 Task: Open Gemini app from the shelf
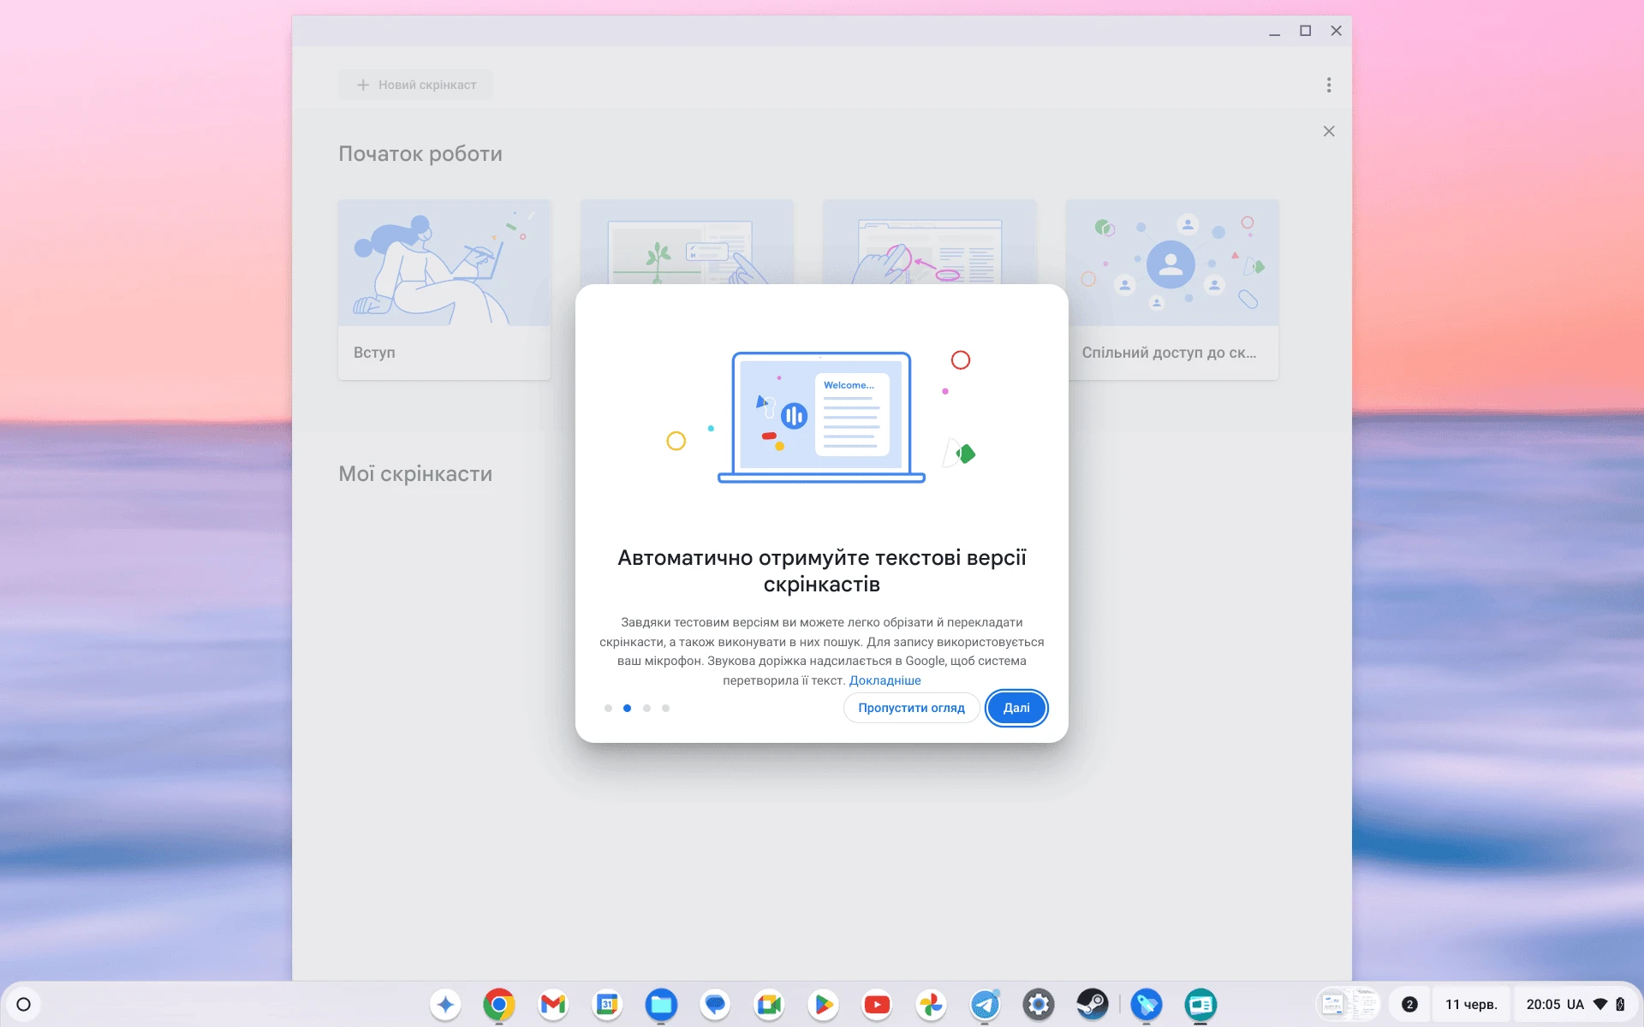pos(445,1004)
